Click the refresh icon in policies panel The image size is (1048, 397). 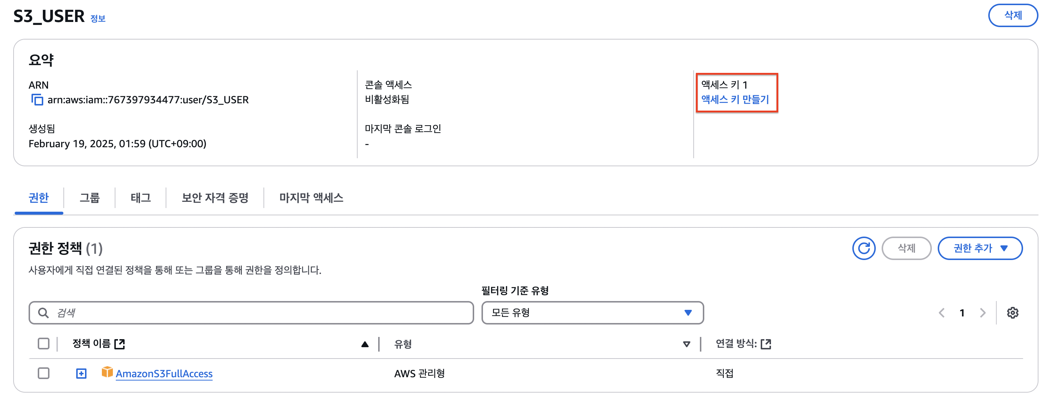[x=863, y=248]
